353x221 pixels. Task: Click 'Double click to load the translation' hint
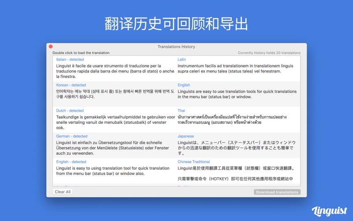[81, 53]
